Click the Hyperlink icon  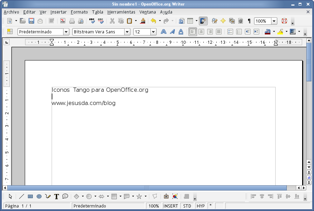[x=181, y=21]
